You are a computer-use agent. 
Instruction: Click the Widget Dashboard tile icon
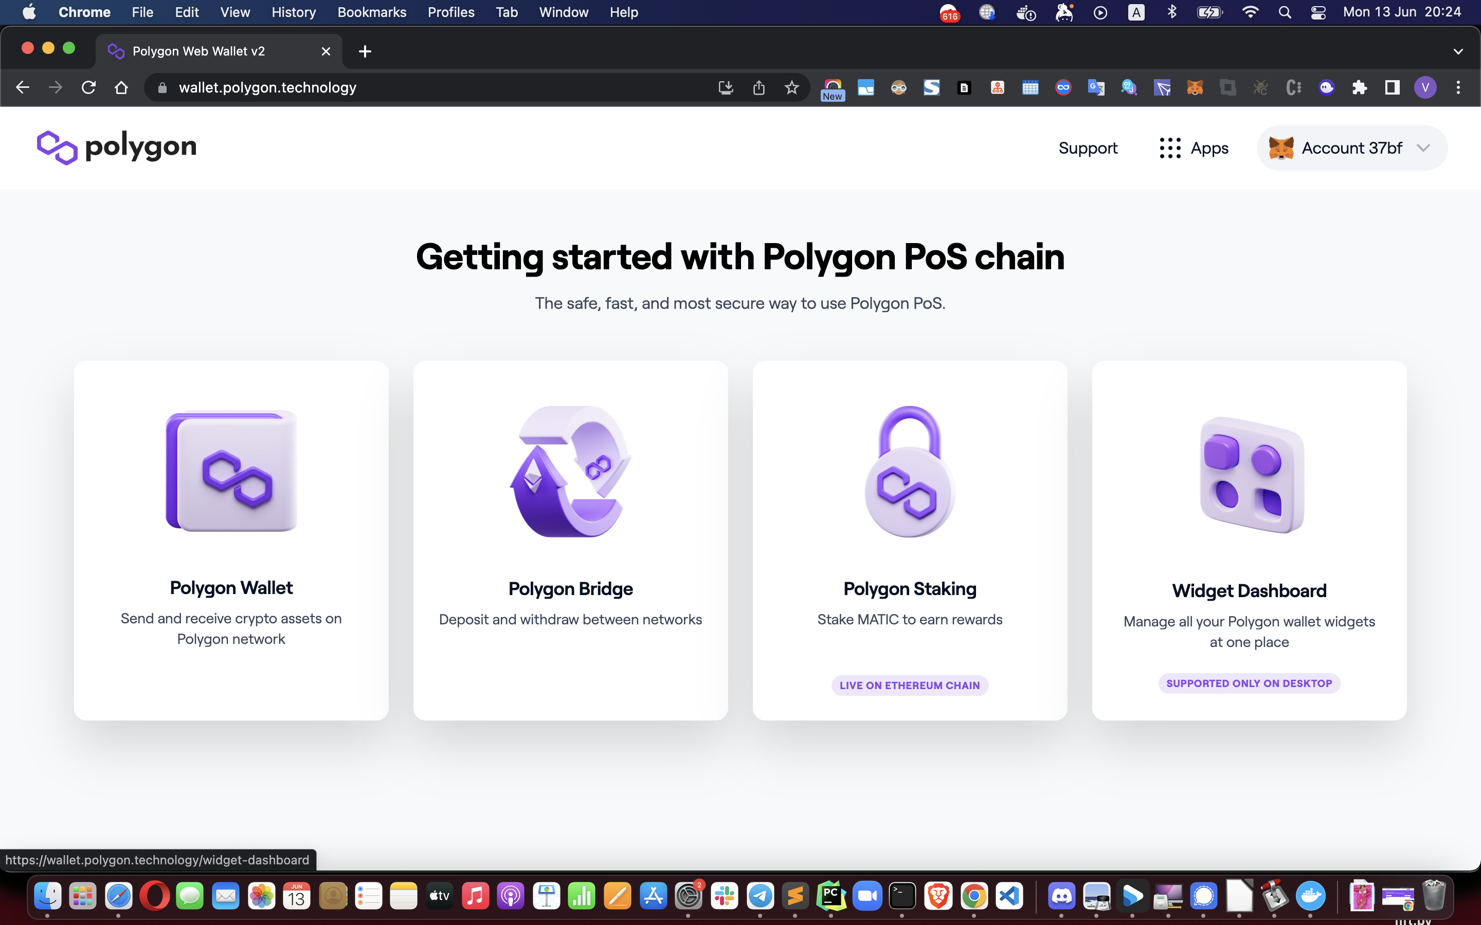point(1252,475)
